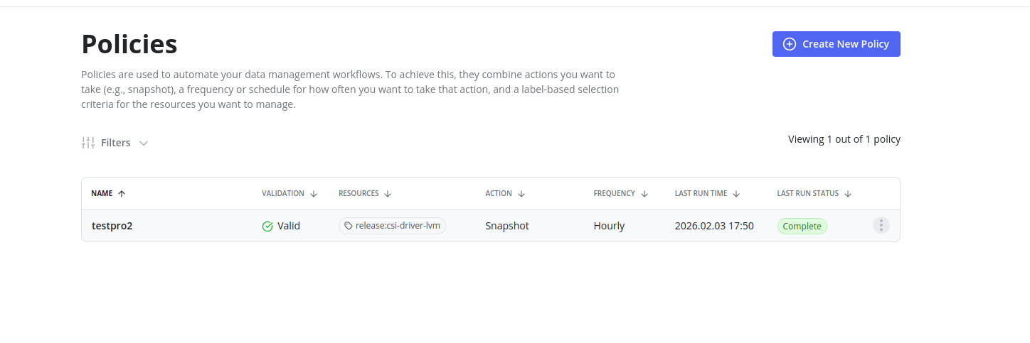1030x343 pixels.
Task: Click the Name column header
Action: point(102,193)
